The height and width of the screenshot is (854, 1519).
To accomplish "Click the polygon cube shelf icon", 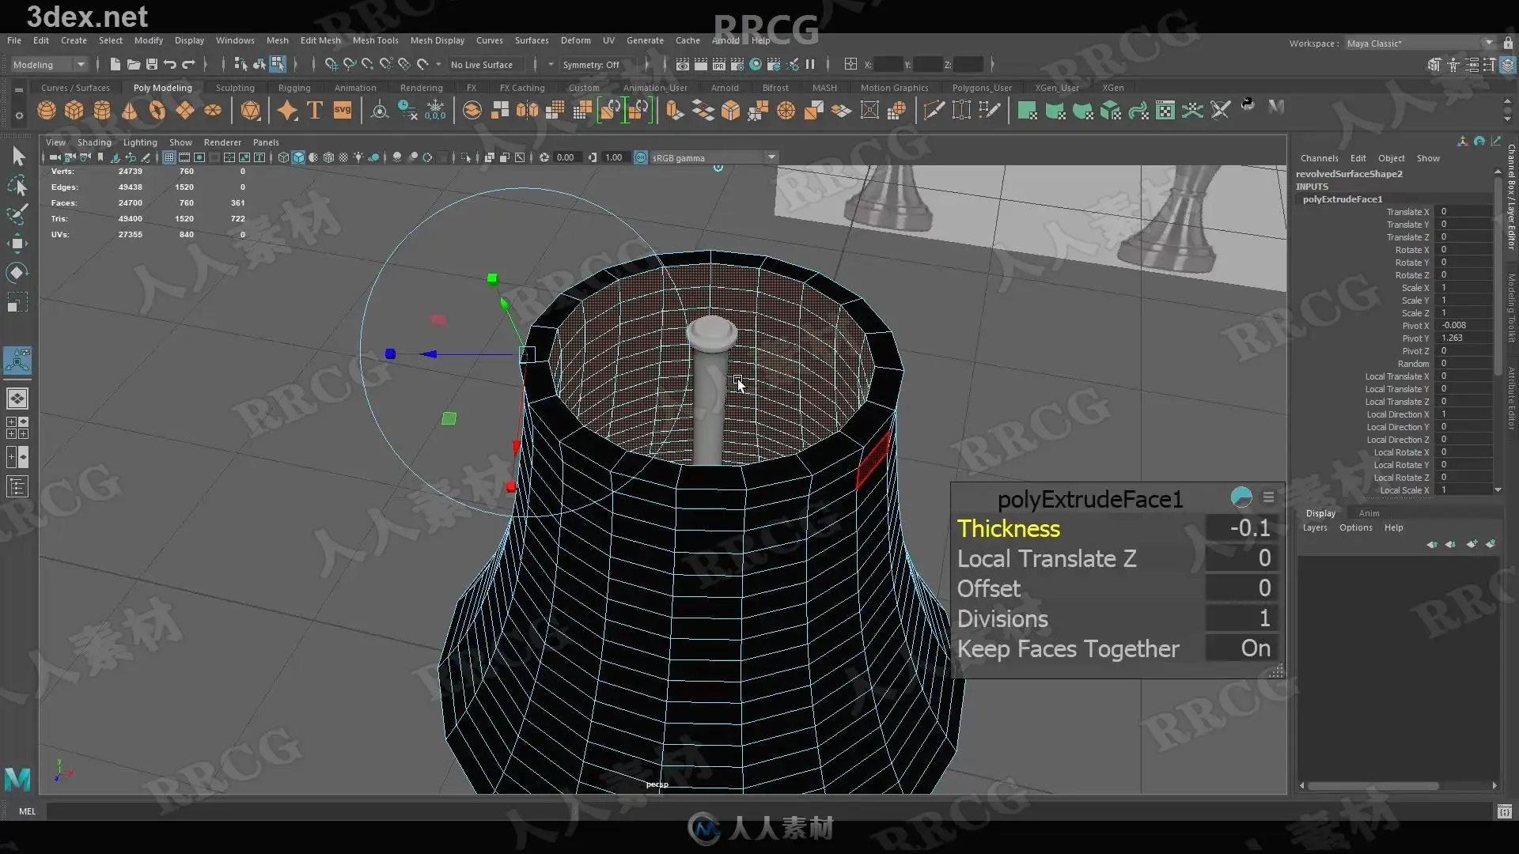I will (x=74, y=110).
